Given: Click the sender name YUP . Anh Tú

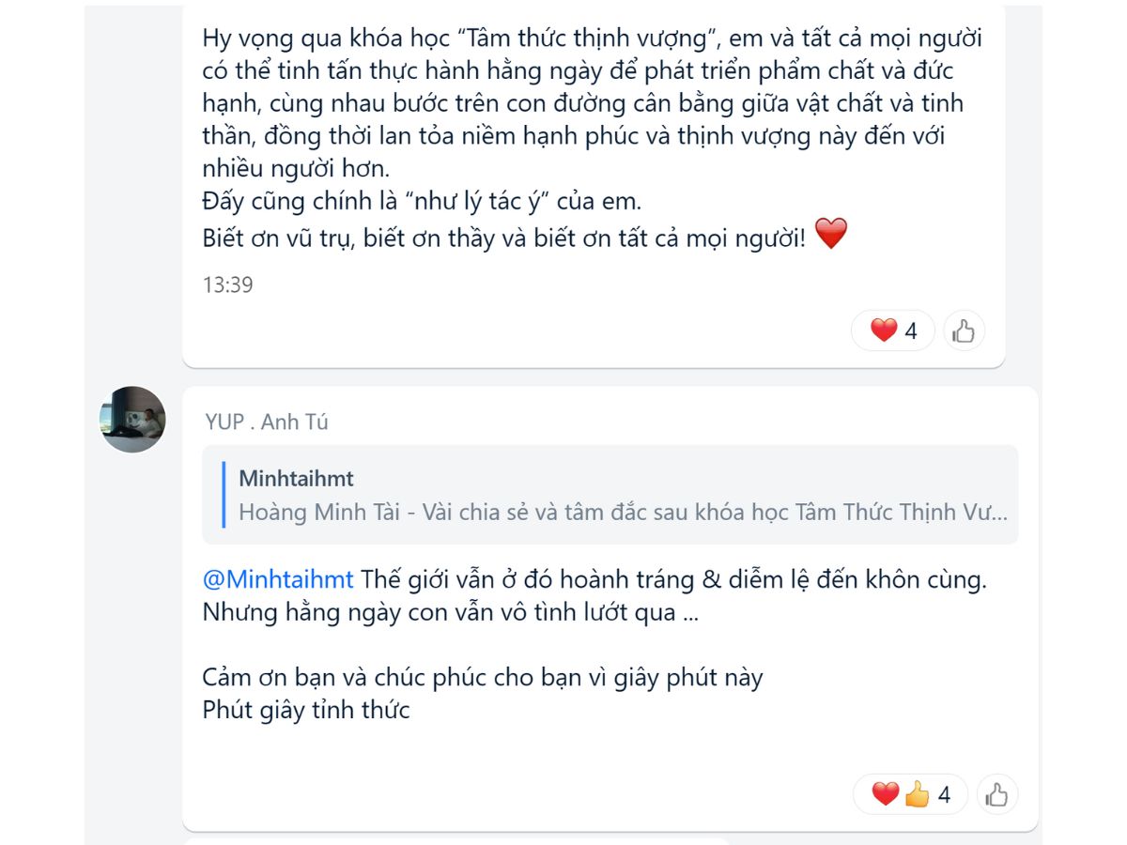Looking at the screenshot, I should click(x=267, y=422).
